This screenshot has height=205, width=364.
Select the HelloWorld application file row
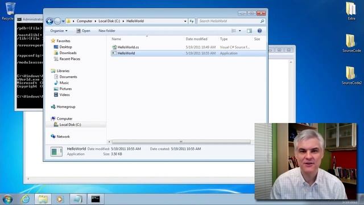pos(188,53)
